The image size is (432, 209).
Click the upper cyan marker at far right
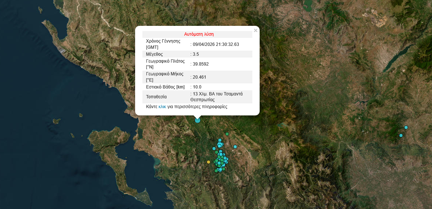406,127
